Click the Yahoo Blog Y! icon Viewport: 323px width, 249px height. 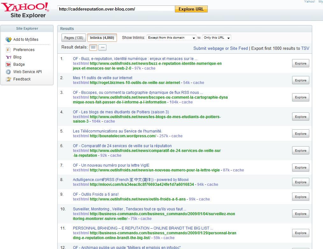(9, 57)
